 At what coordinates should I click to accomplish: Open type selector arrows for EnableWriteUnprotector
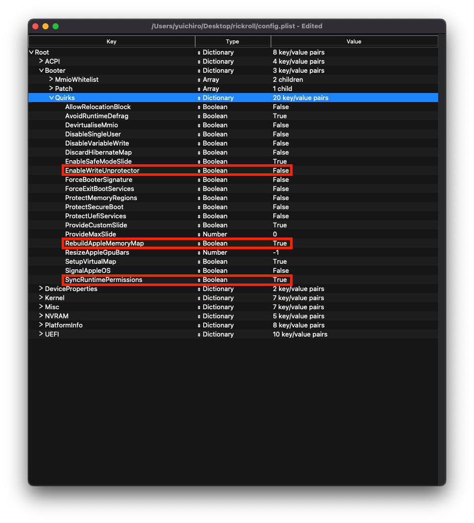coord(199,171)
